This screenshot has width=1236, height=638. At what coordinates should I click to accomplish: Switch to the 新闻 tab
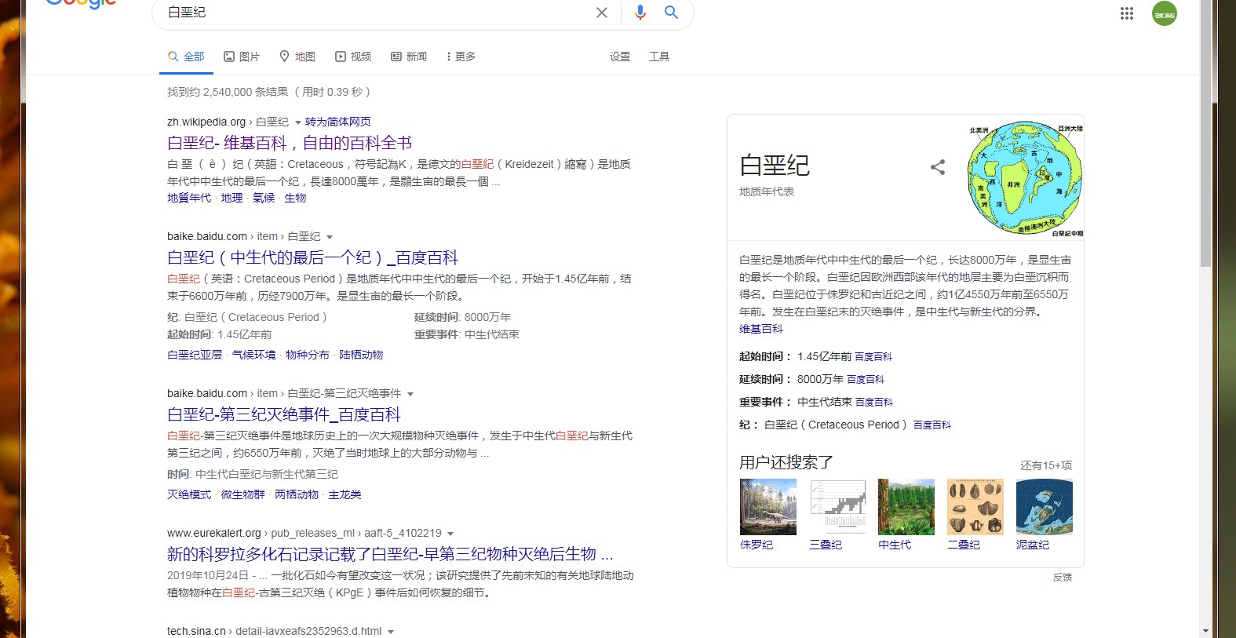(409, 57)
